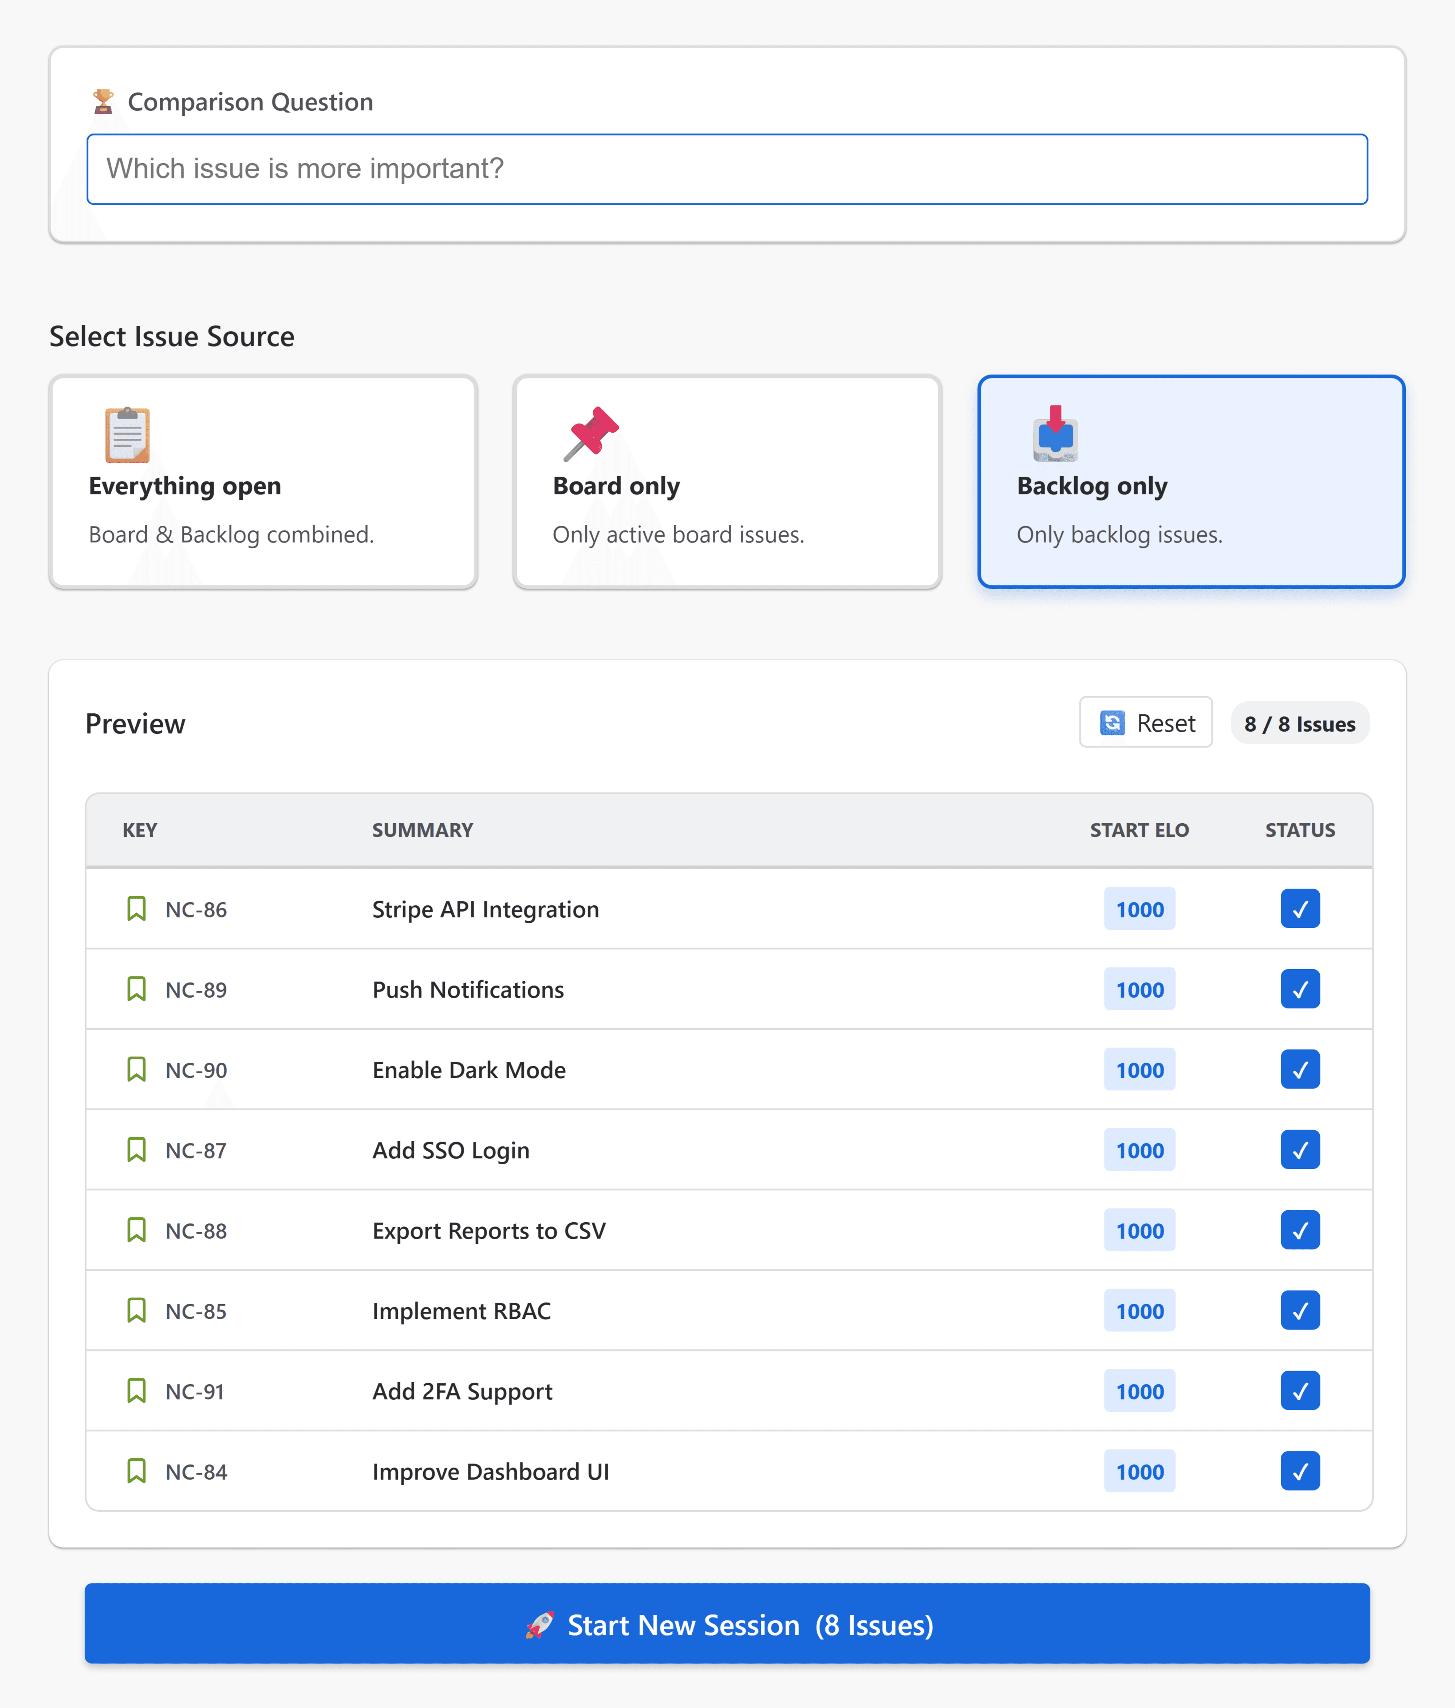Click issue key NC-88
The height and width of the screenshot is (1708, 1455).
[196, 1231]
